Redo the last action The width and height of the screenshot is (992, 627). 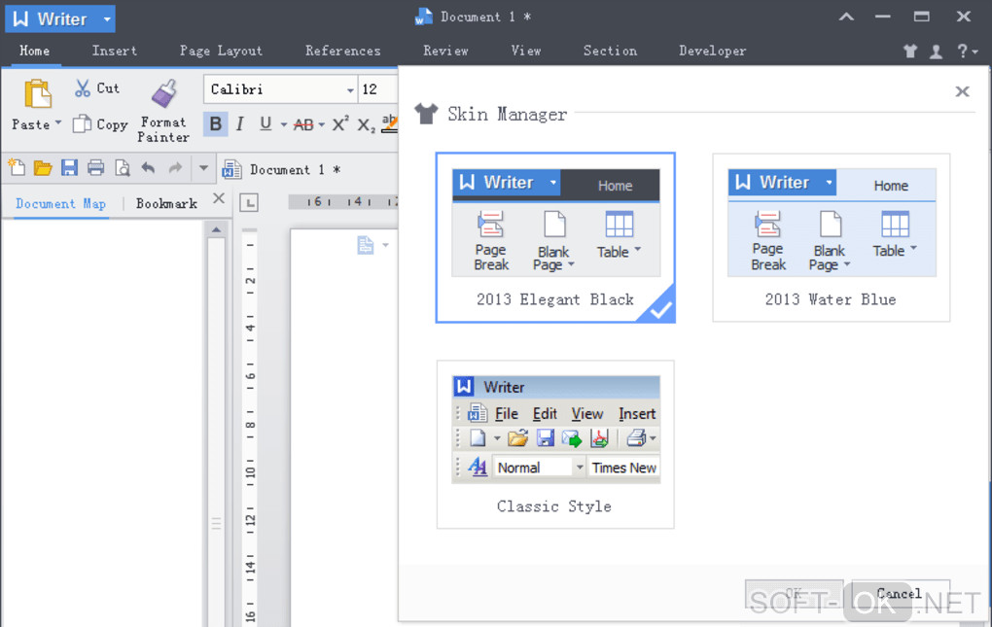point(175,167)
